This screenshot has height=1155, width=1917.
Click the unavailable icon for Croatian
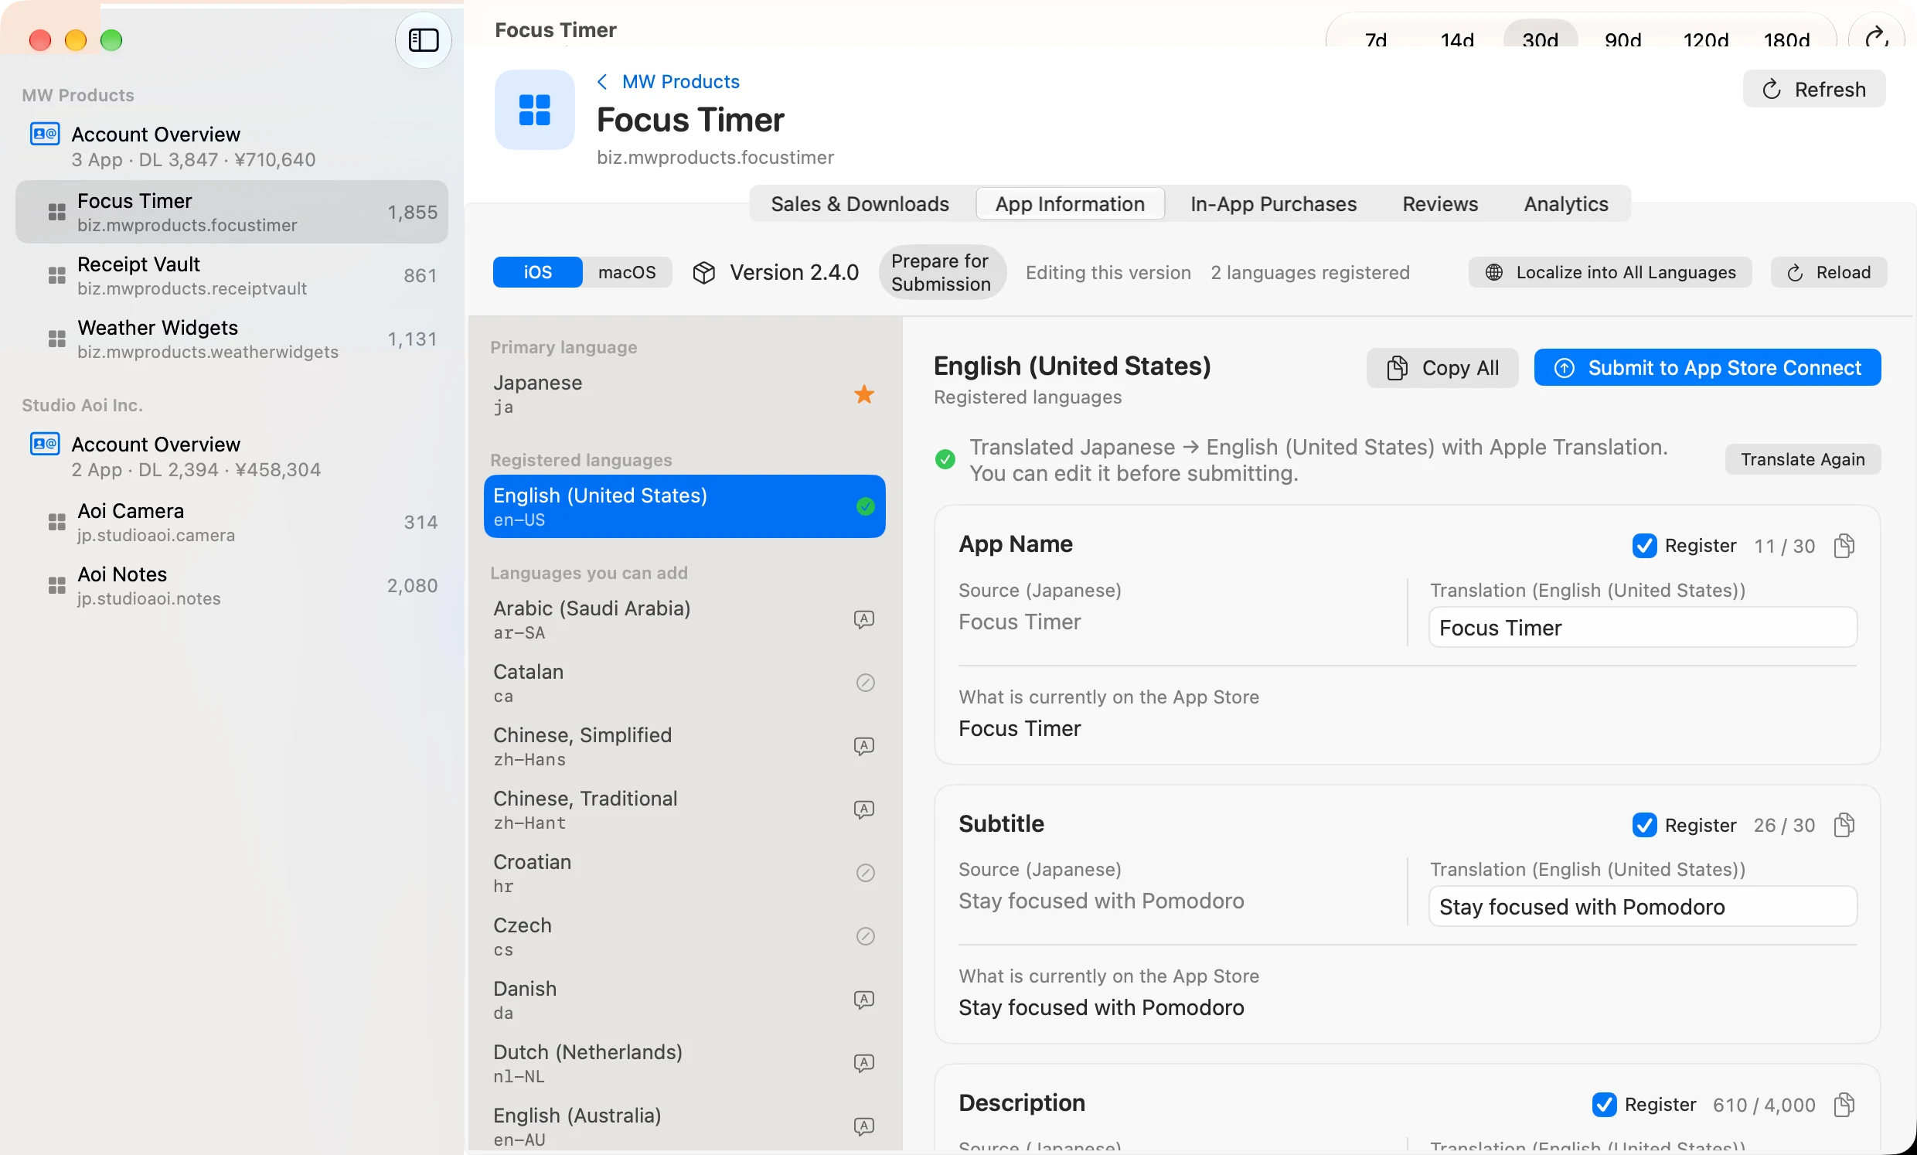point(865,874)
